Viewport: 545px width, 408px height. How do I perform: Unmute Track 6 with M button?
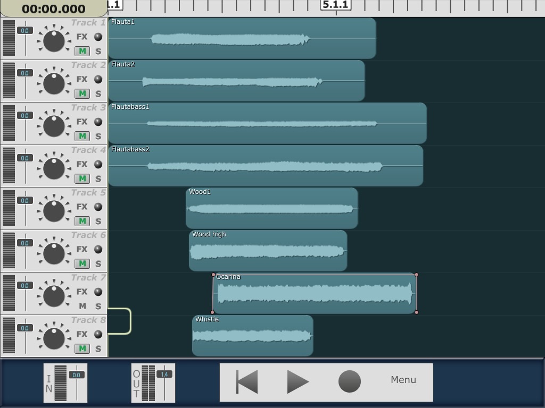[82, 263]
